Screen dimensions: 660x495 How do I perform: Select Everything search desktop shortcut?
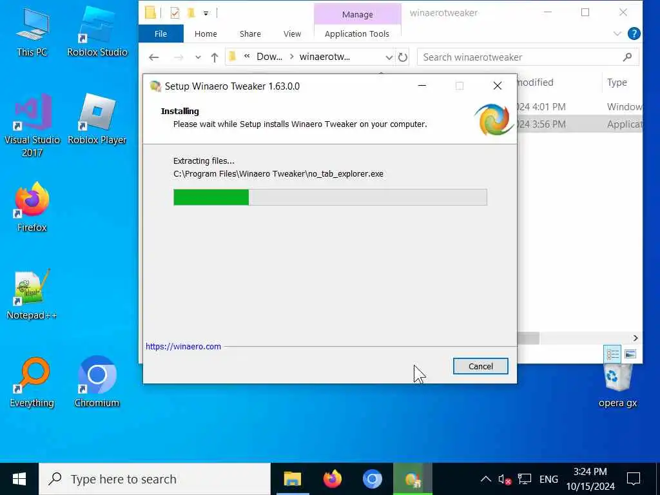point(32,382)
